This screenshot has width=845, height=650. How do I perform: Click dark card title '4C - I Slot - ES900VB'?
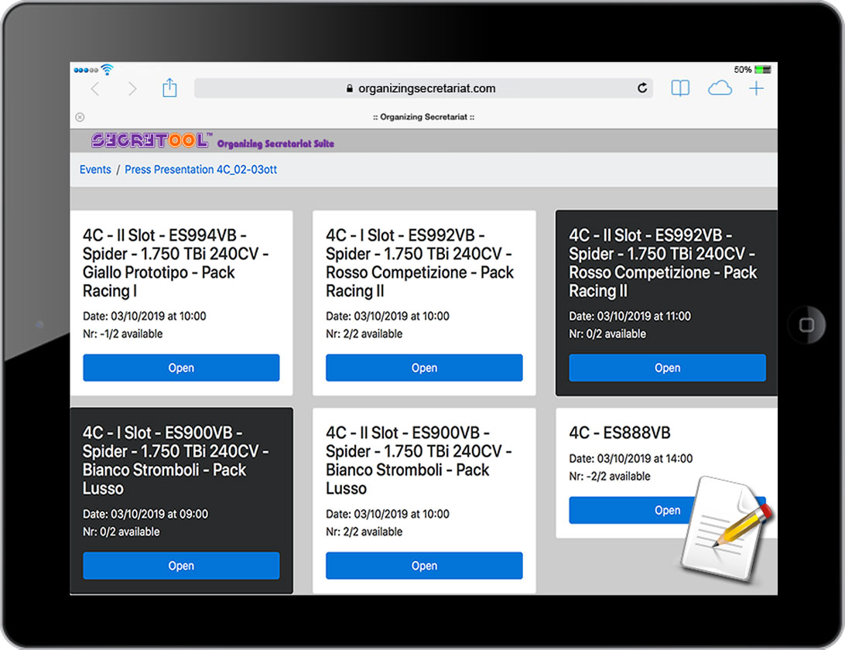pos(176,461)
